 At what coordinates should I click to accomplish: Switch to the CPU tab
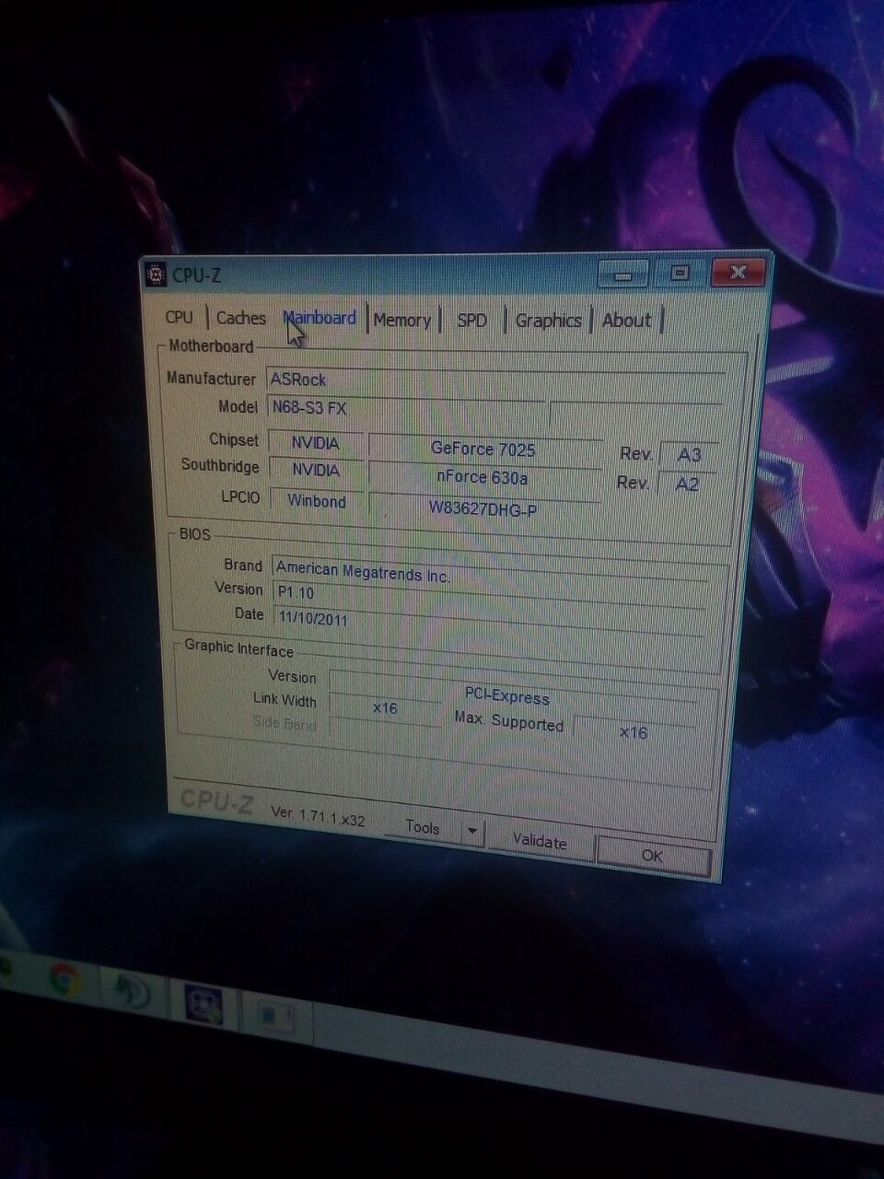point(180,318)
